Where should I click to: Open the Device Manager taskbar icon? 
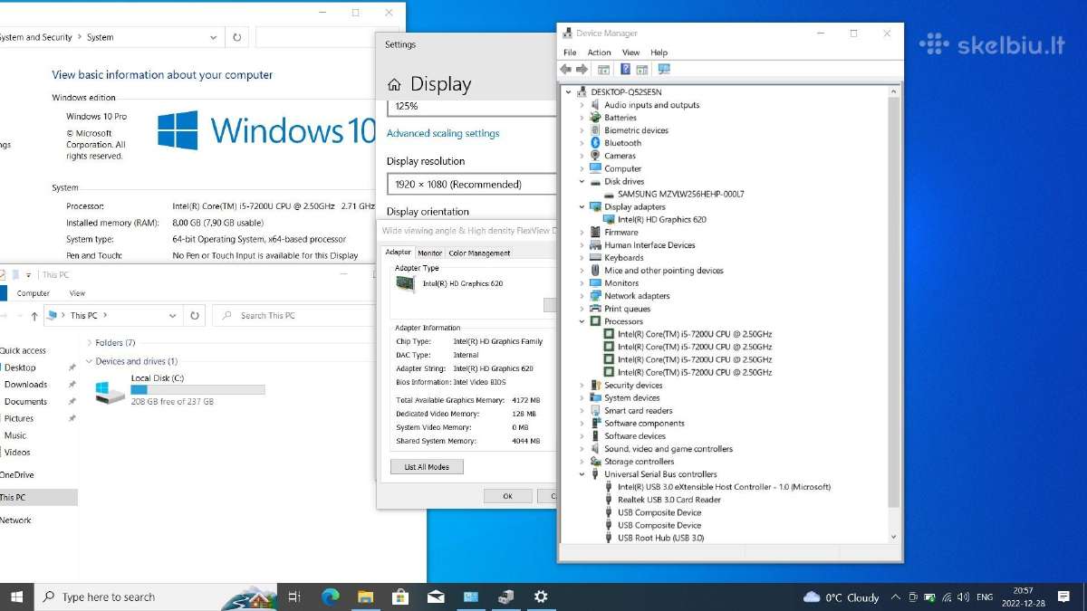click(505, 597)
